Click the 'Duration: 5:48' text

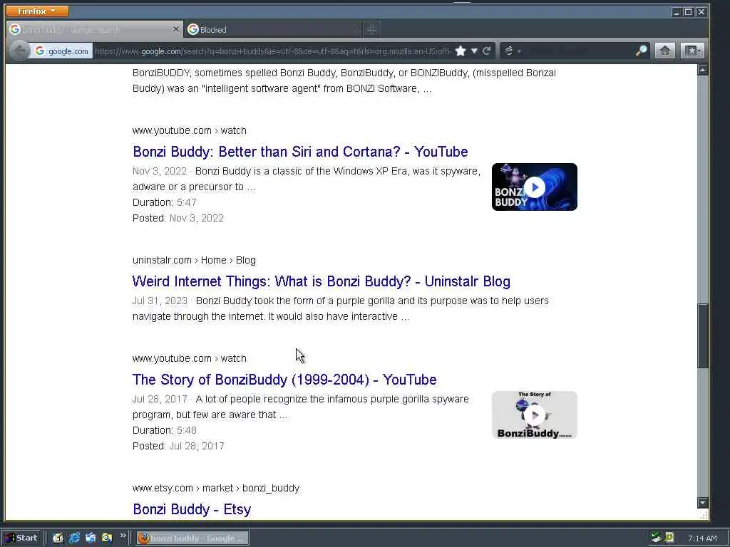click(x=165, y=430)
